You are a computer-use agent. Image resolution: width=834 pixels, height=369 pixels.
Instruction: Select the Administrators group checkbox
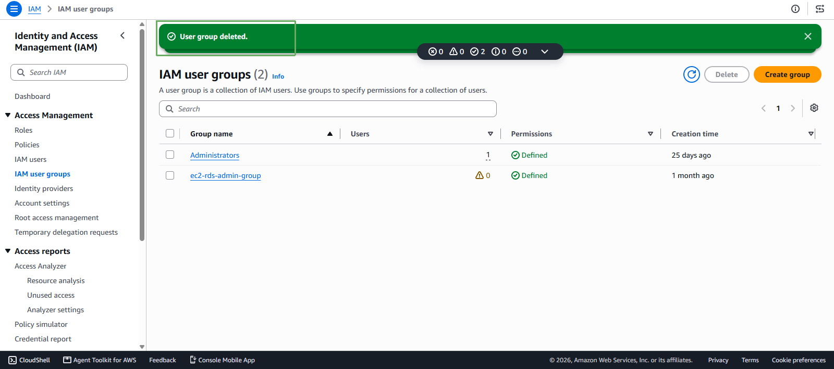click(x=170, y=155)
